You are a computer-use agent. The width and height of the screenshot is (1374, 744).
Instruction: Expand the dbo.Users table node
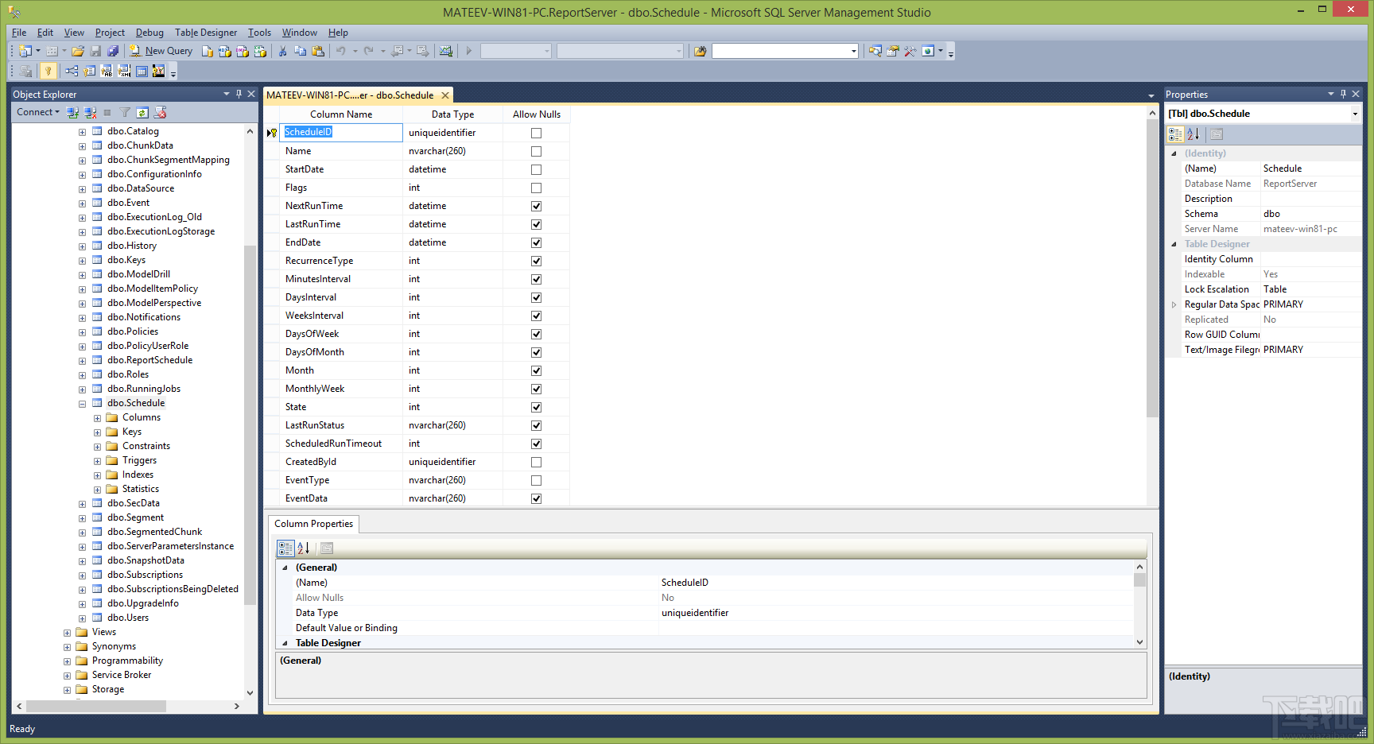[x=82, y=618]
